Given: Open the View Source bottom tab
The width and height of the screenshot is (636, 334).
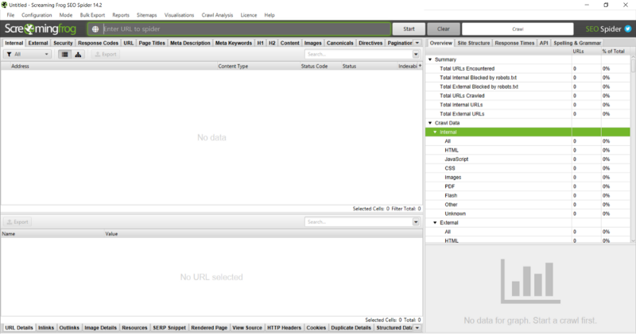Looking at the screenshot, I should tap(247, 328).
